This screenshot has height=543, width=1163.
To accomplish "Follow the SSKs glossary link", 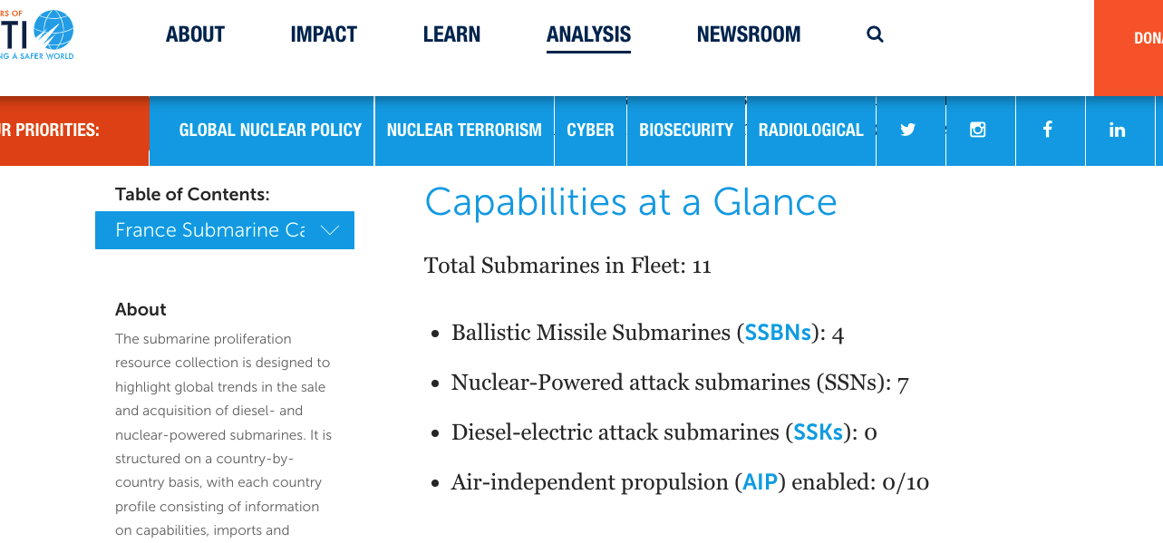I will coord(819,432).
